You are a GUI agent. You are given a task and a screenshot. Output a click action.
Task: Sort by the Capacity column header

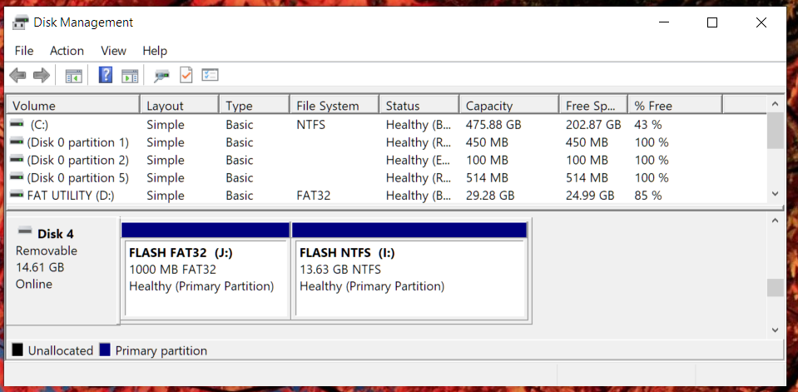click(x=508, y=106)
